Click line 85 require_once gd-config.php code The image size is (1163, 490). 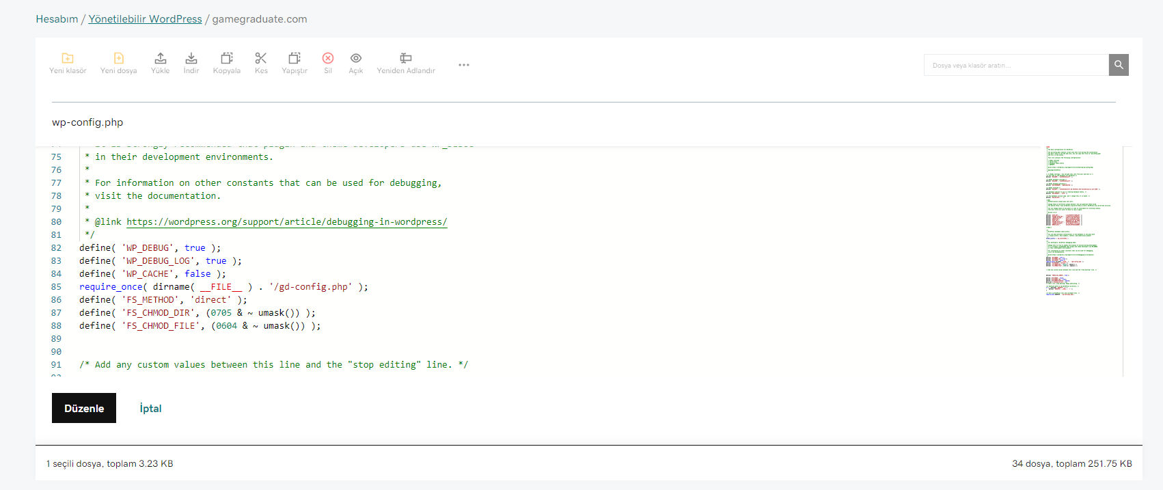pyautogui.click(x=223, y=287)
